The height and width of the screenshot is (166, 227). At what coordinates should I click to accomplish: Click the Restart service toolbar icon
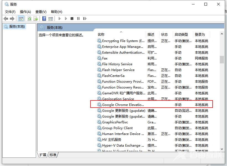(84, 19)
